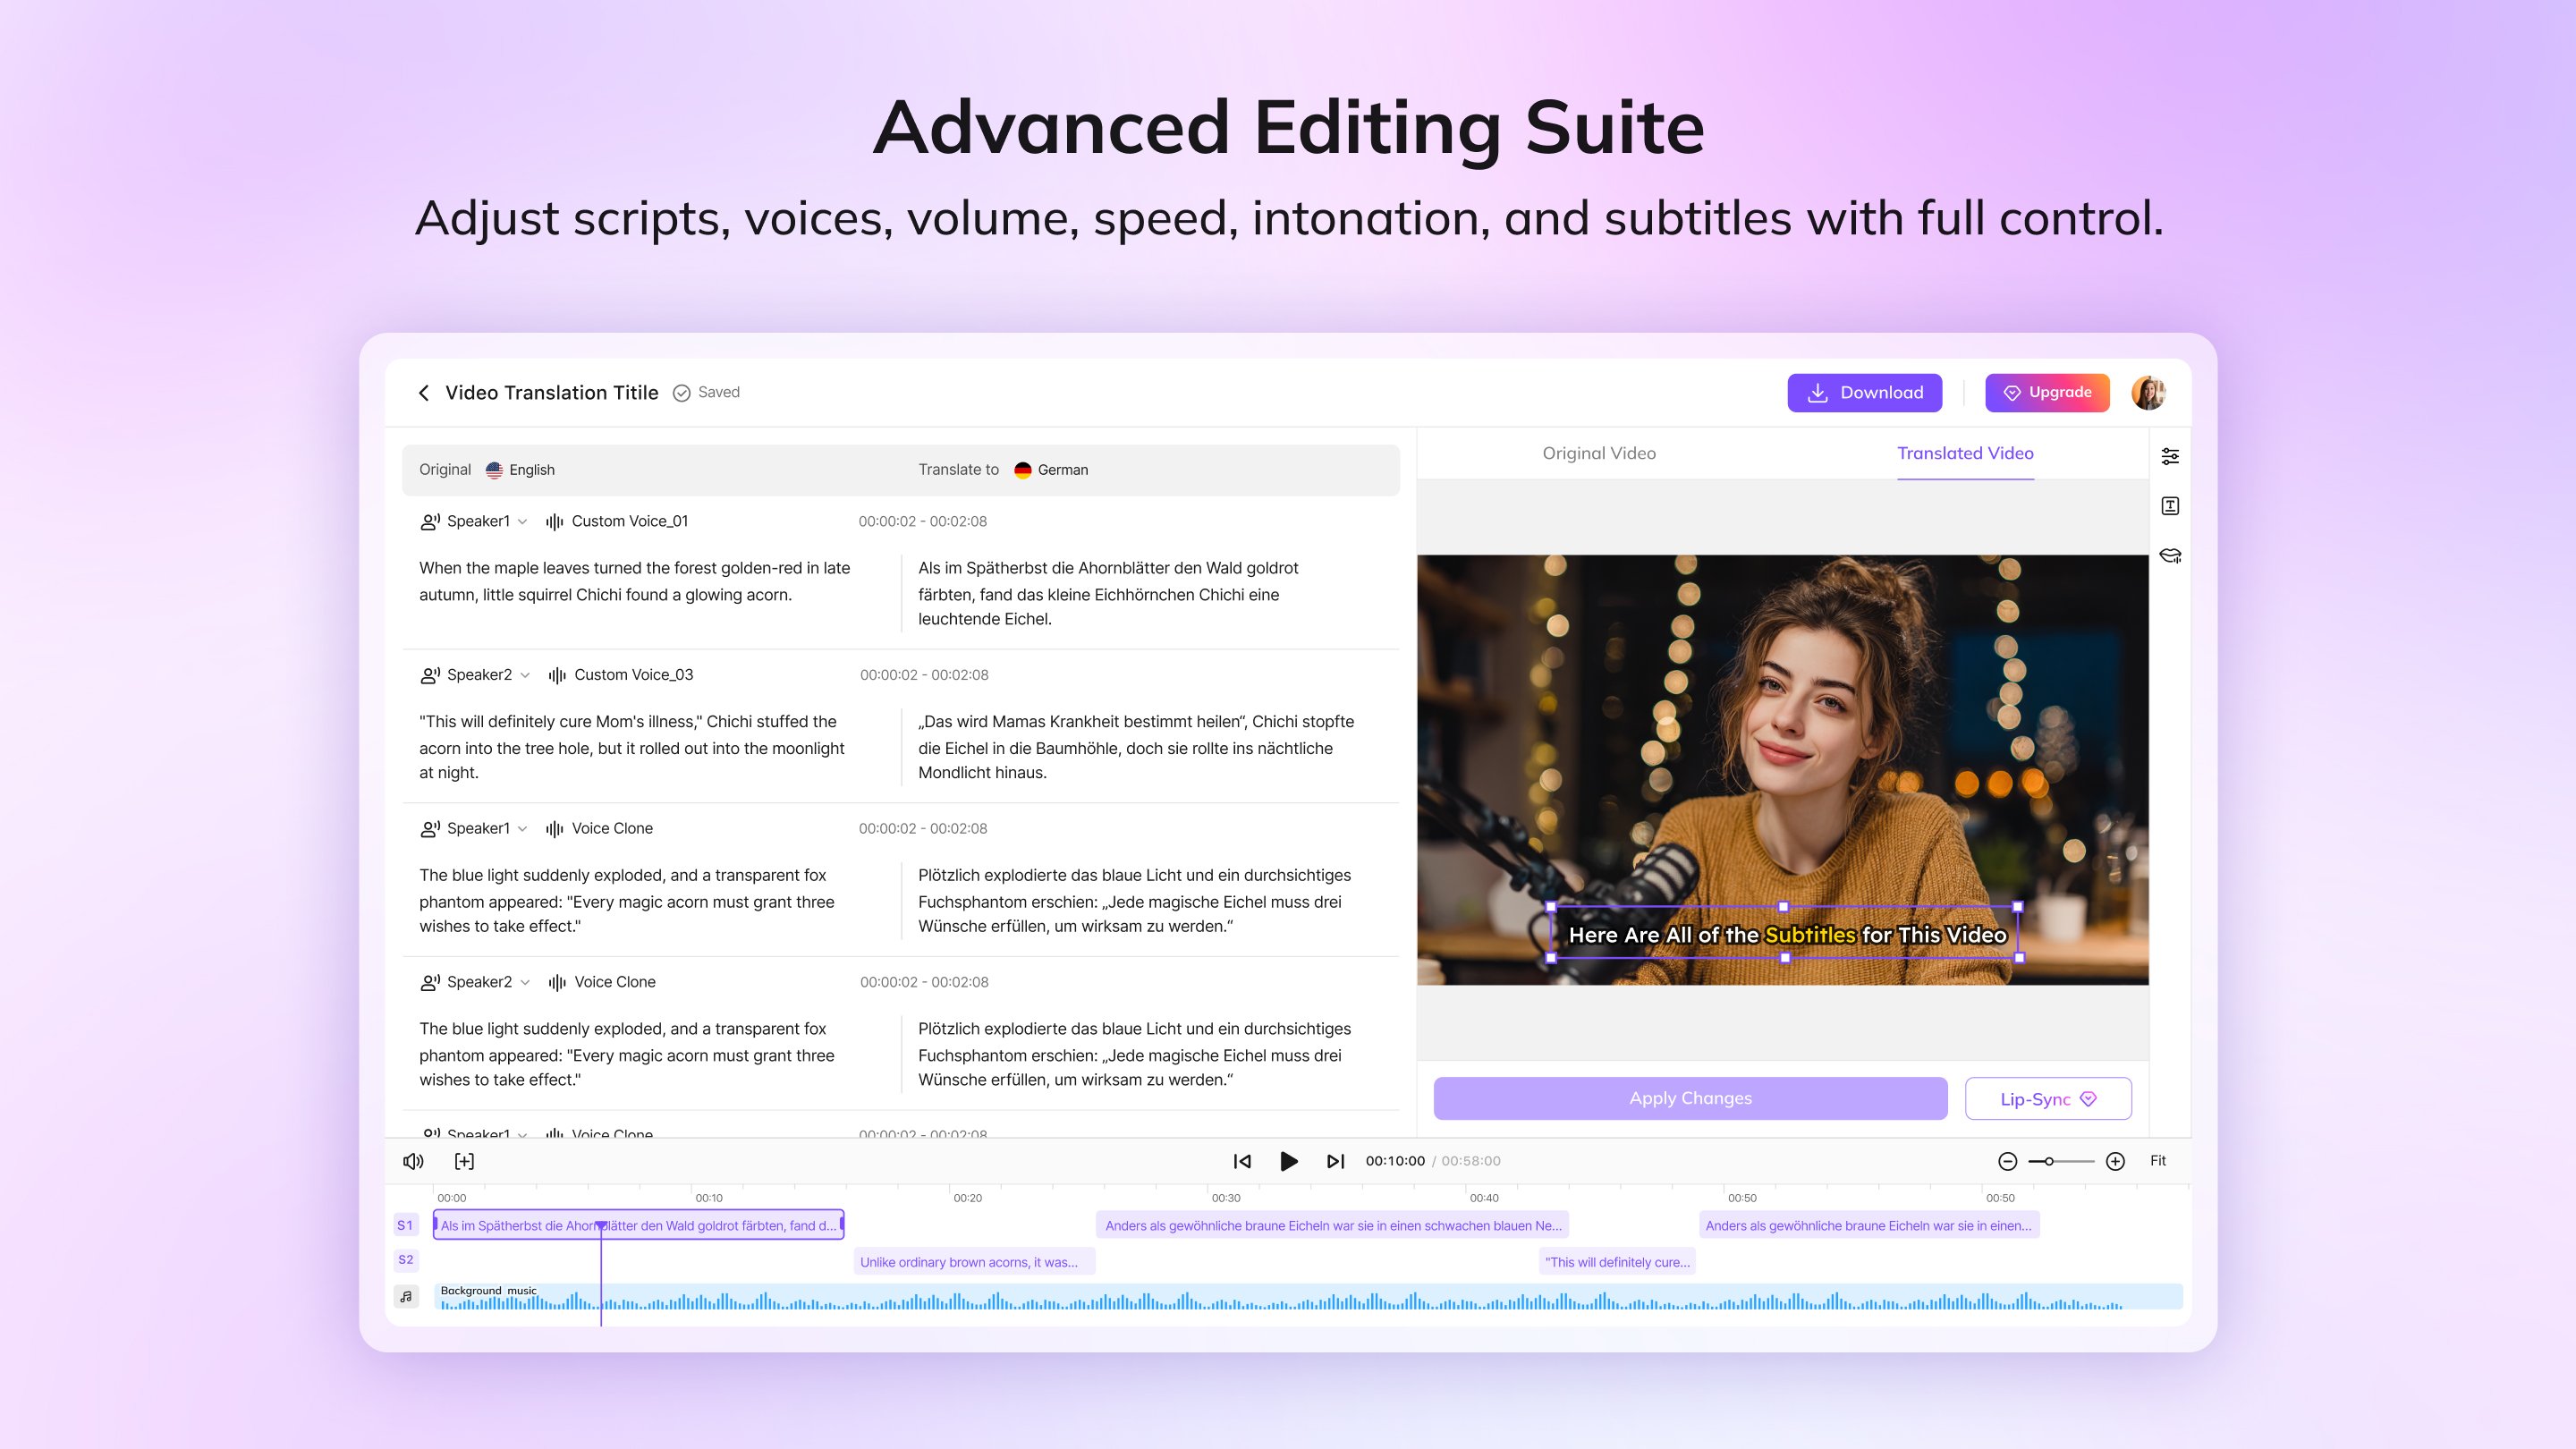Zoom in timeline with plus icon

(2115, 1161)
